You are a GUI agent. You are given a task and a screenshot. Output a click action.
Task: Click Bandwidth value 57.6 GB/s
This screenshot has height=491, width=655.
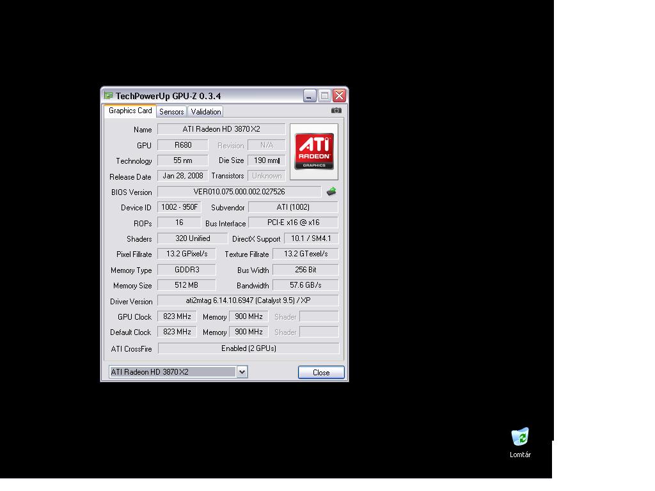click(x=305, y=285)
